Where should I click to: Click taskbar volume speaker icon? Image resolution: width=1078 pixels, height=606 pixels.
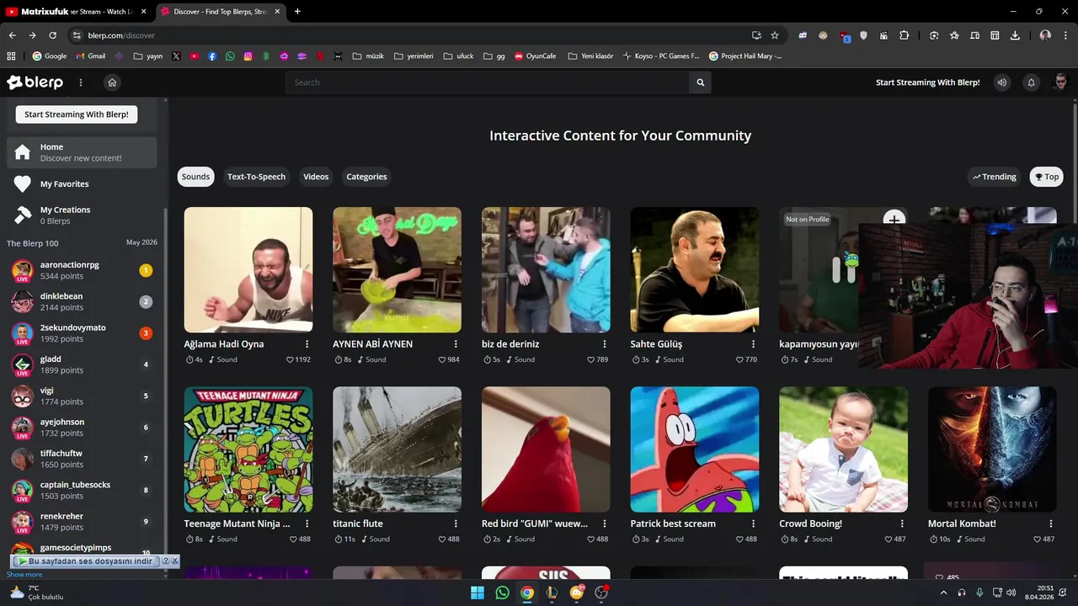tap(1011, 593)
